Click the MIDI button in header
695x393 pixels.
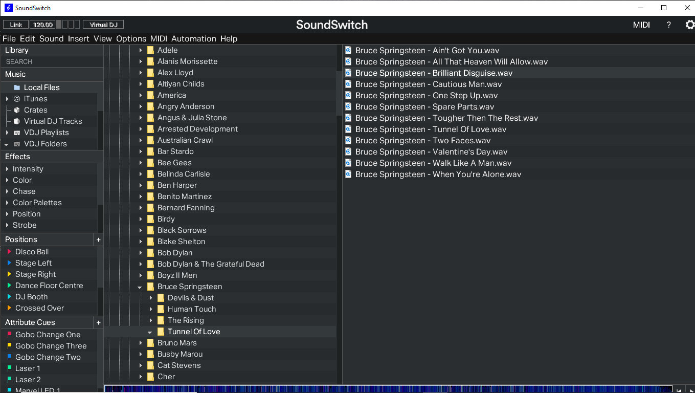(x=641, y=25)
